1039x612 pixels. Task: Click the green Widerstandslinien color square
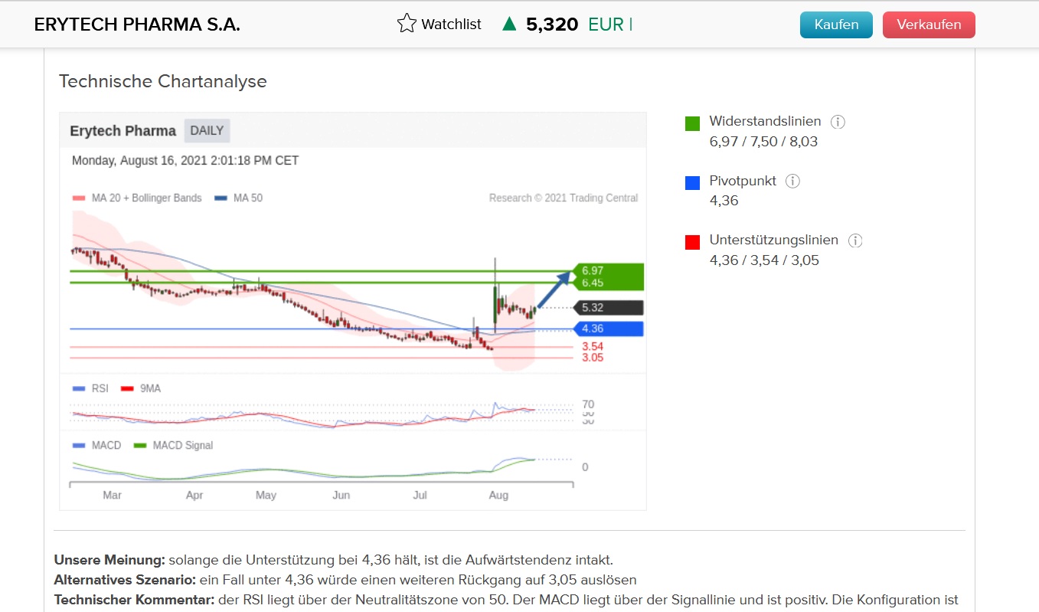tap(692, 124)
